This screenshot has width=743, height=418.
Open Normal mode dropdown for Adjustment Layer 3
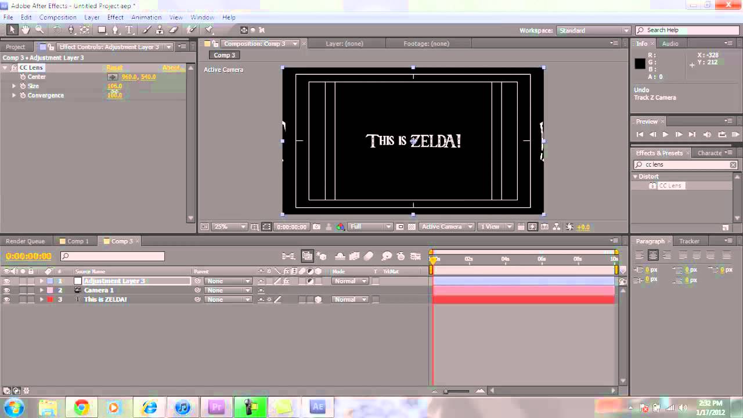pyautogui.click(x=350, y=281)
